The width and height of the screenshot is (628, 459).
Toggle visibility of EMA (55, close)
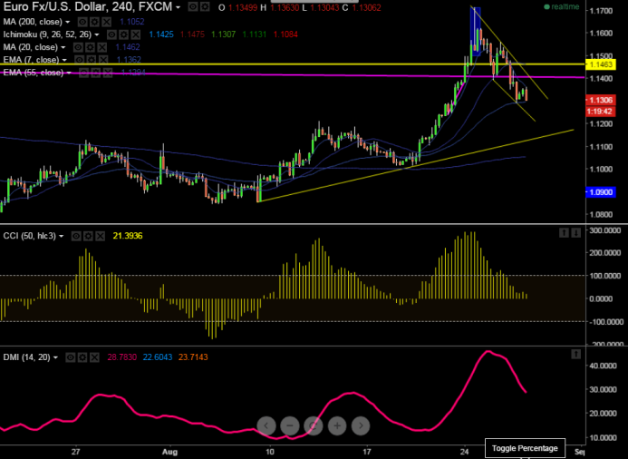[x=83, y=73]
